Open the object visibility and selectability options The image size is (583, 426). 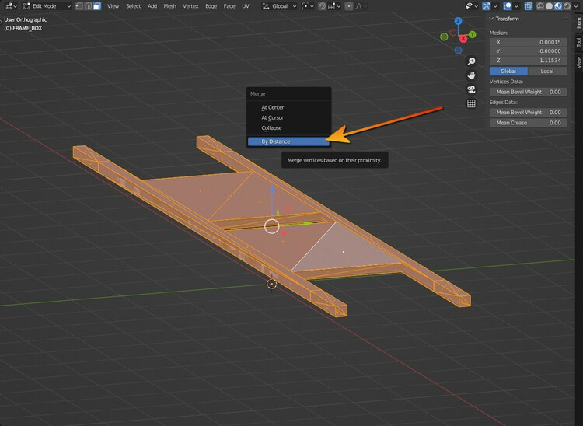pyautogui.click(x=472, y=6)
